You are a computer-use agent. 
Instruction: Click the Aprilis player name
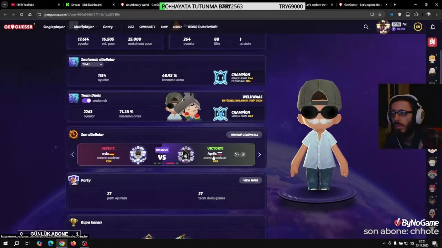coord(212,154)
